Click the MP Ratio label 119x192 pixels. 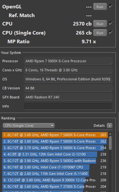click(x=18, y=42)
